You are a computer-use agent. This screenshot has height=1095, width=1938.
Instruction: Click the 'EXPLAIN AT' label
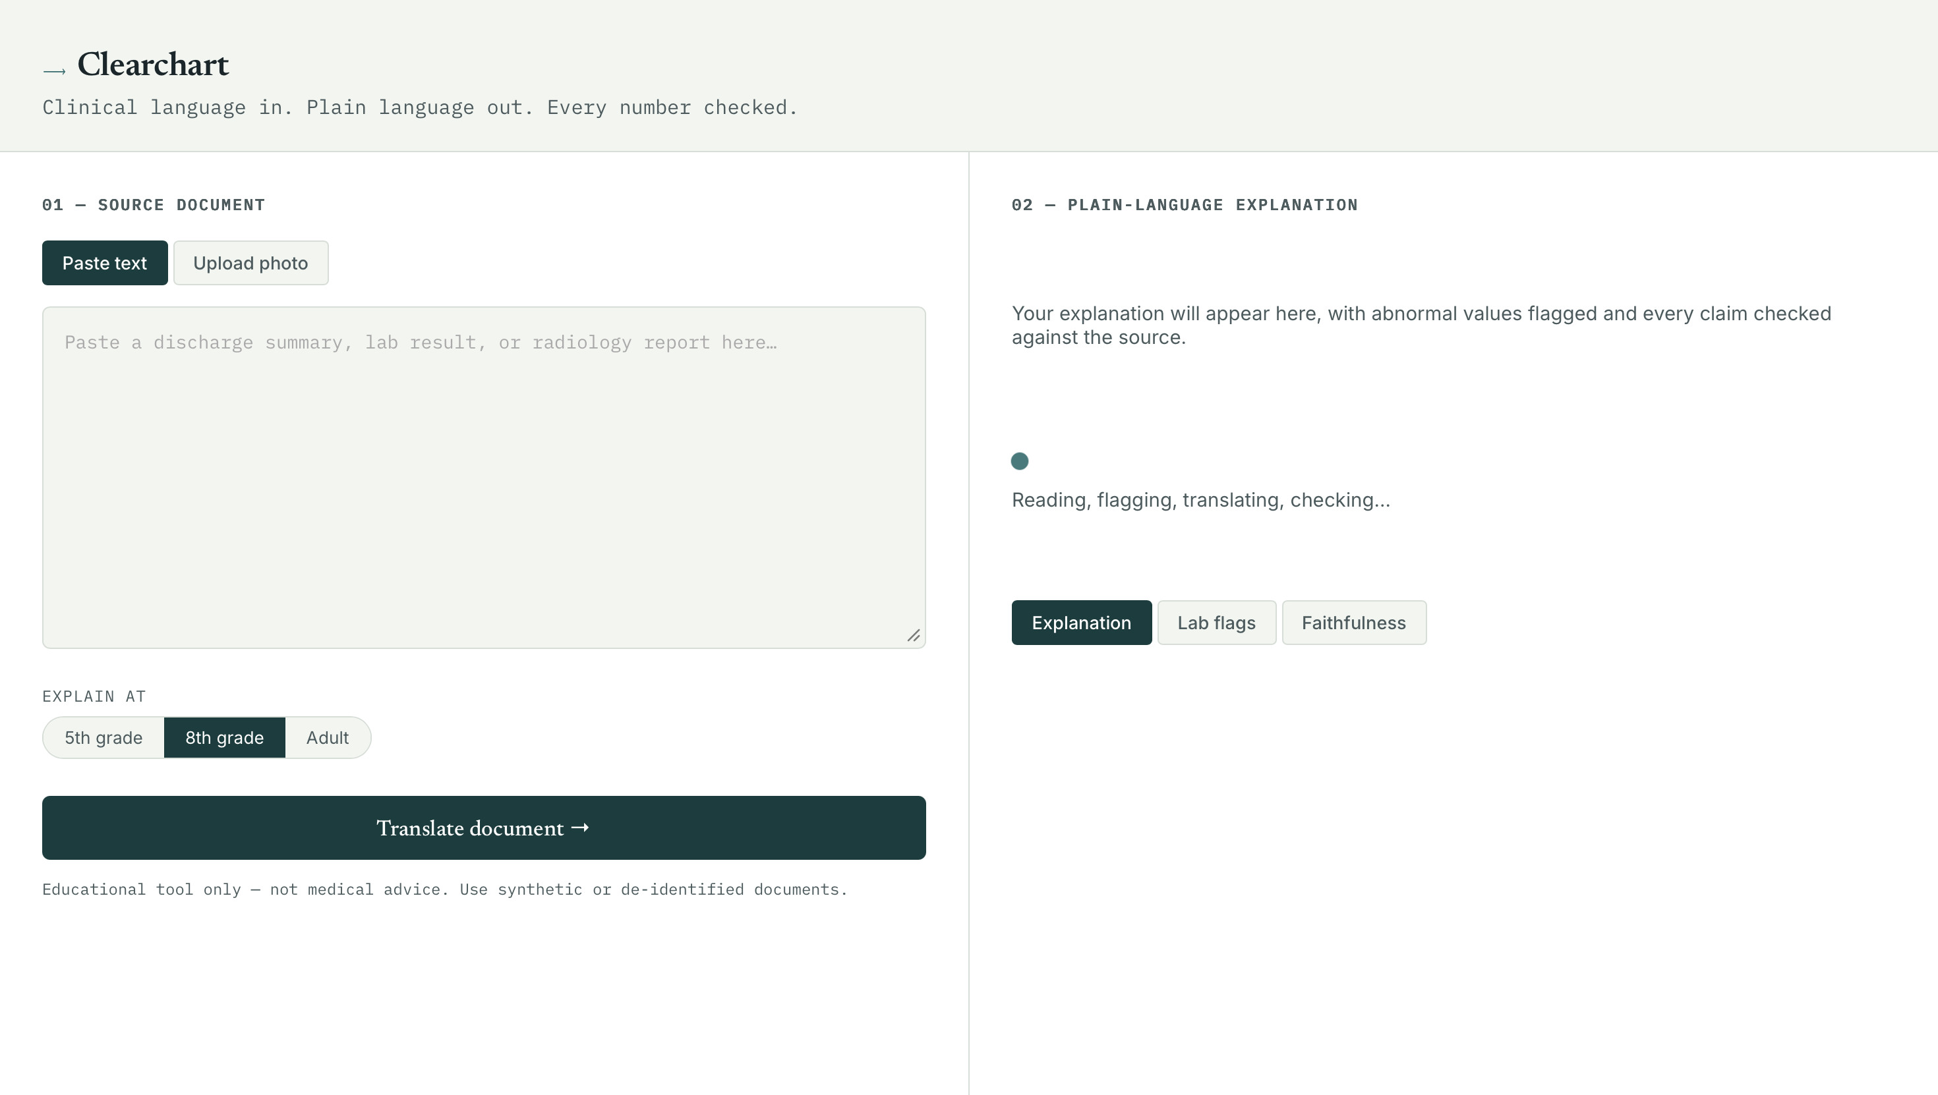pos(94,696)
